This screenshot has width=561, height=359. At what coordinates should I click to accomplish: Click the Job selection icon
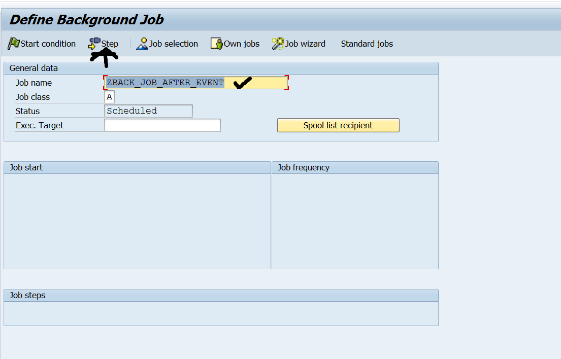(142, 44)
